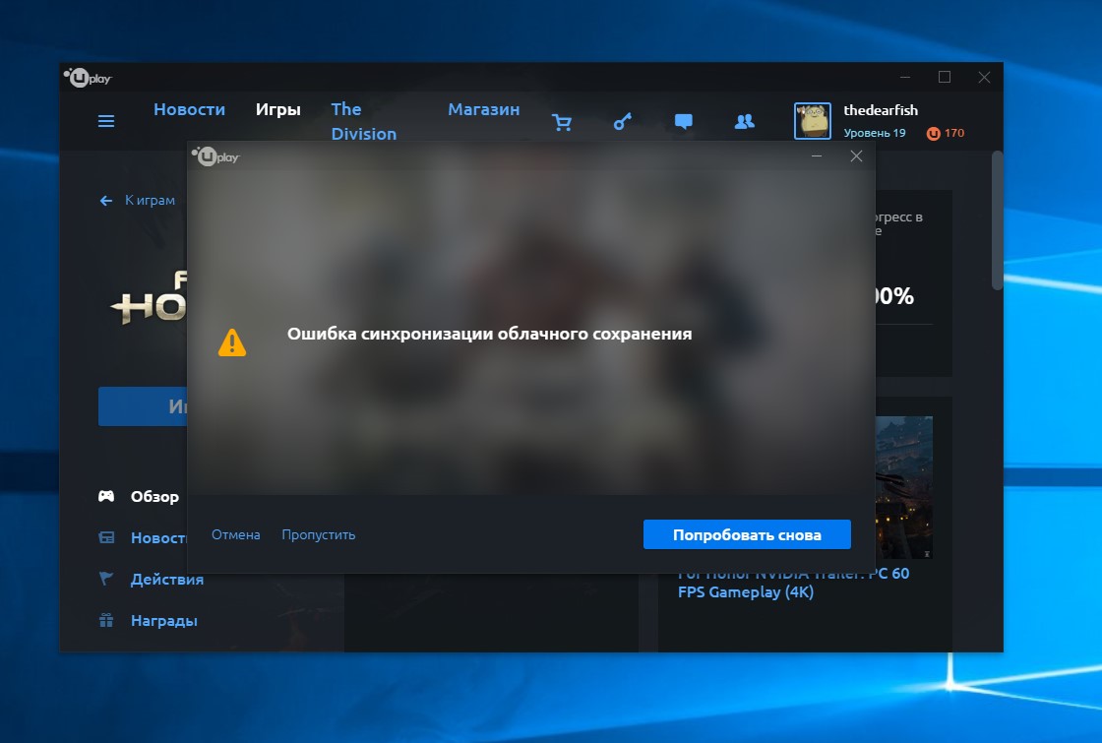Open the For Honor trailer thumbnail
Image resolution: width=1102 pixels, height=743 pixels.
point(904,488)
